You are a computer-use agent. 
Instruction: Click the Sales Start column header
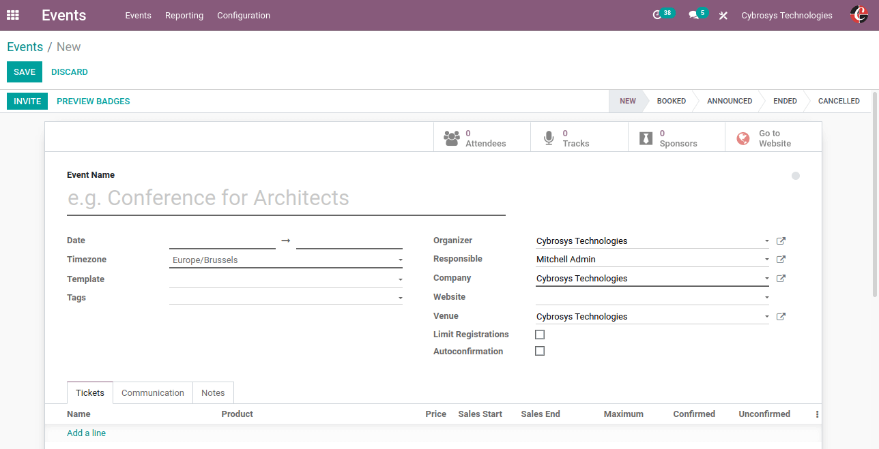tap(480, 414)
